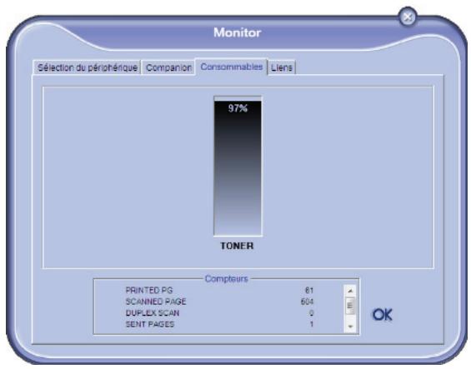Image resolution: width=471 pixels, height=369 pixels.
Task: Click the Compteurs list scroll up arrow
Action: [x=349, y=291]
